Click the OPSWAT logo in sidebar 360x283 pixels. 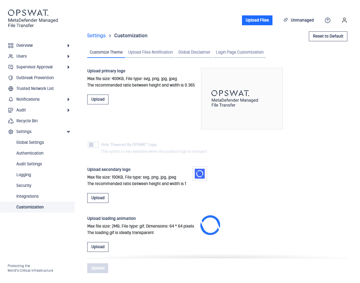(x=33, y=18)
